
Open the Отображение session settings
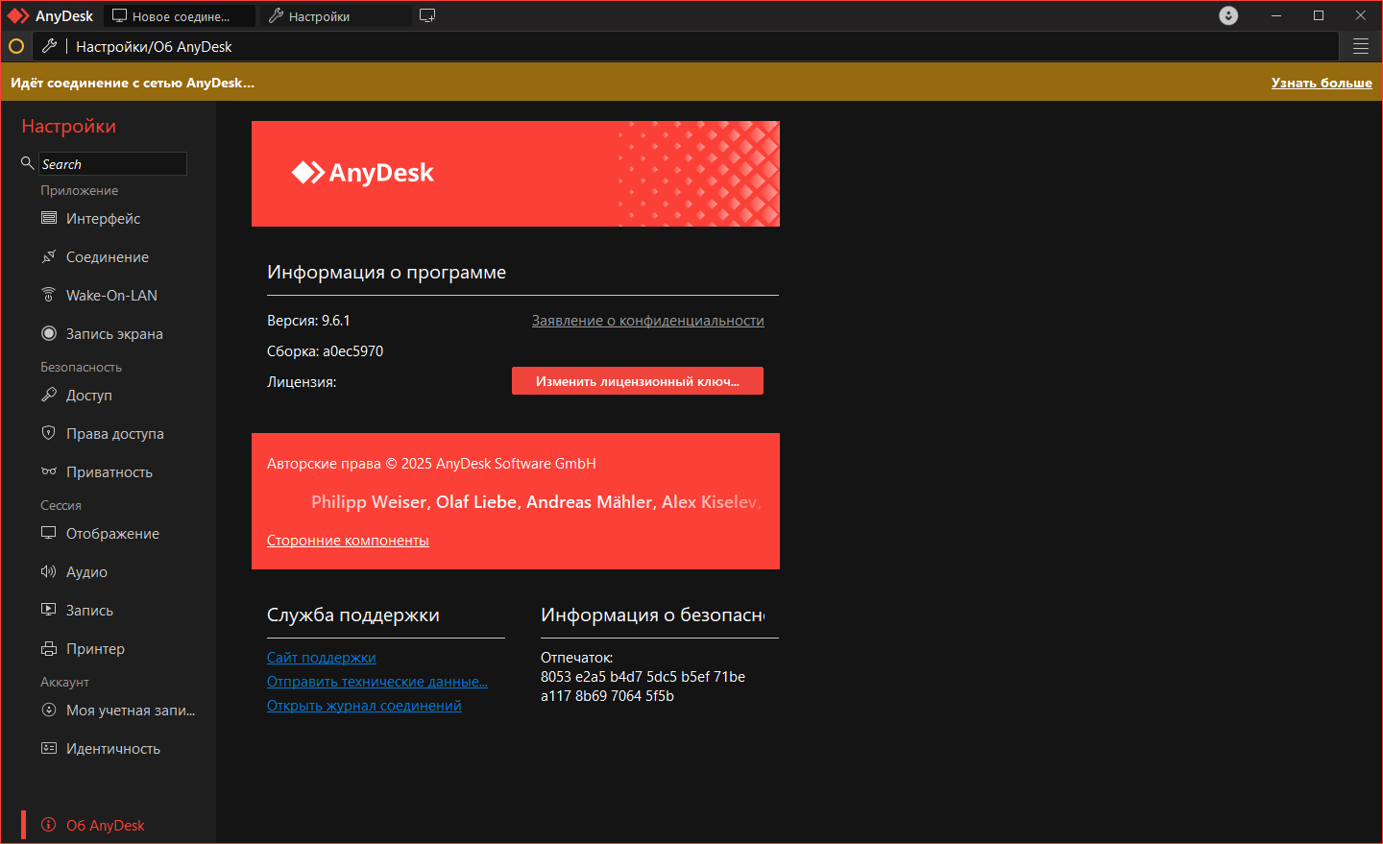pyautogui.click(x=112, y=534)
